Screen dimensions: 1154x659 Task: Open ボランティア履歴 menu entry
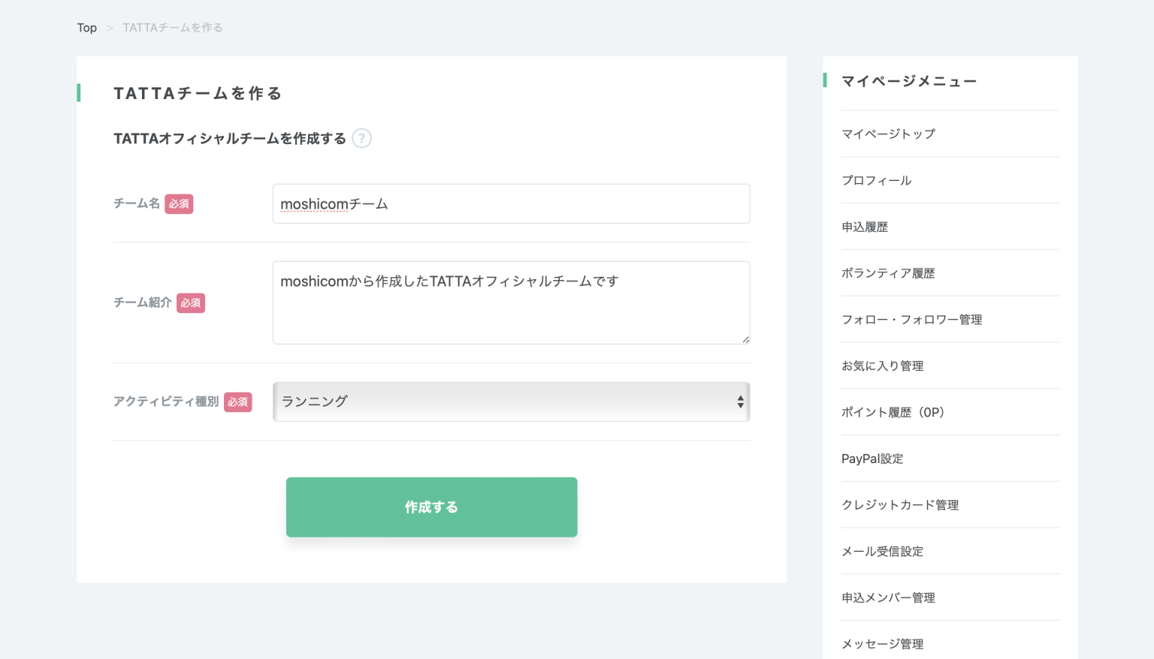[x=888, y=273]
